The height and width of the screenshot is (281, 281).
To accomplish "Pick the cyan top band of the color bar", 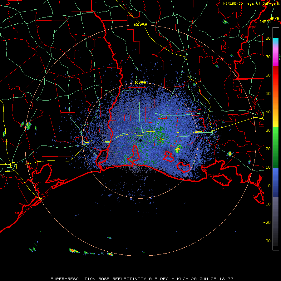I will (x=276, y=40).
